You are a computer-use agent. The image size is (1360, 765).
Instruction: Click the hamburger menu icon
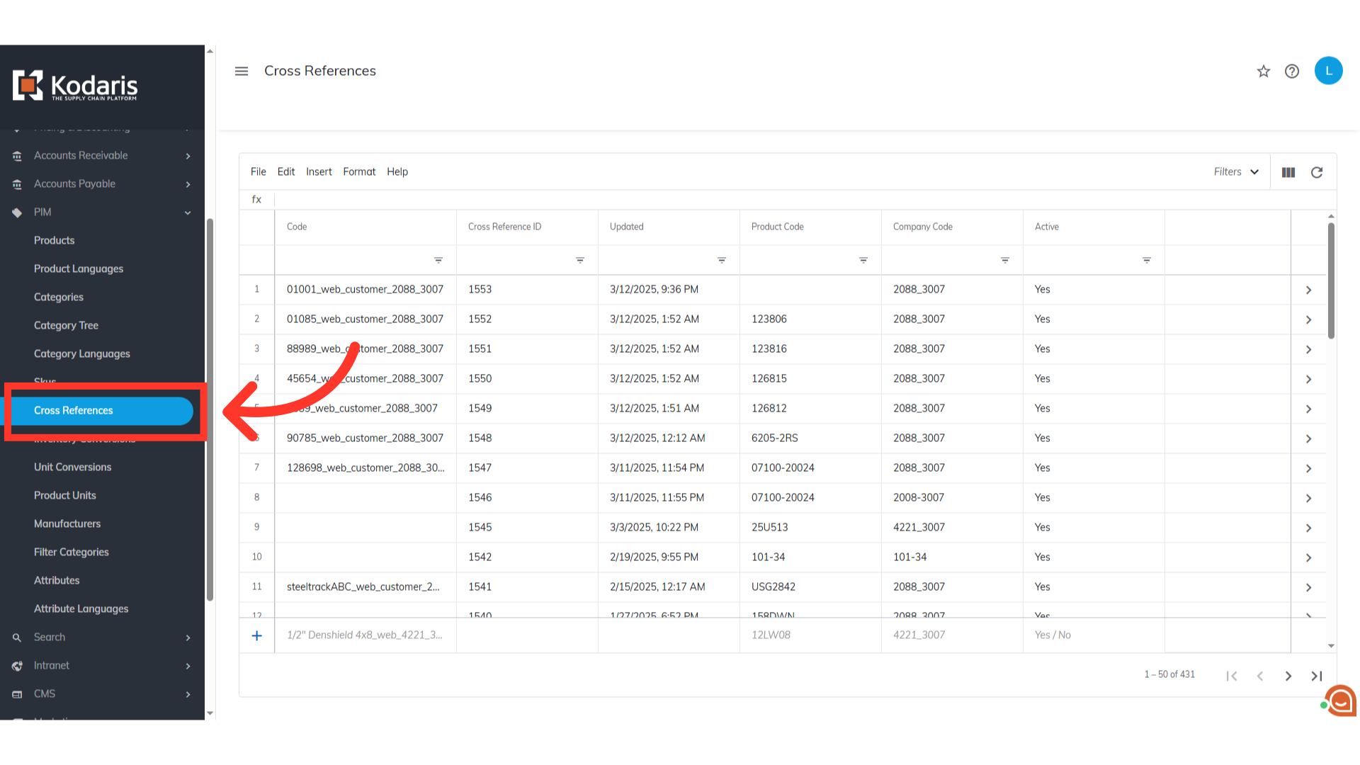point(242,71)
